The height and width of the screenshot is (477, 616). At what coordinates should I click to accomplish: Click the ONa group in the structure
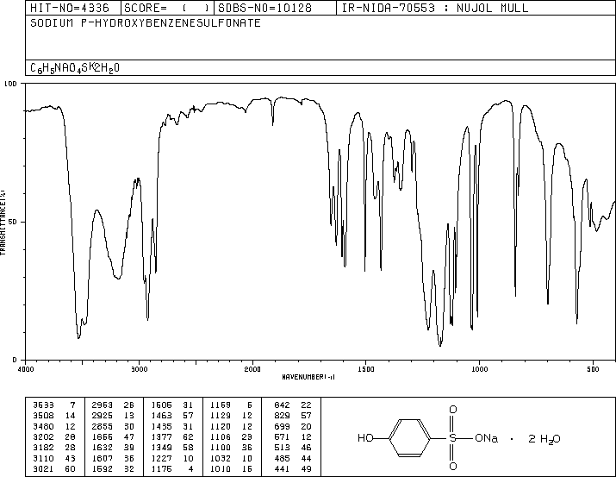(487, 438)
